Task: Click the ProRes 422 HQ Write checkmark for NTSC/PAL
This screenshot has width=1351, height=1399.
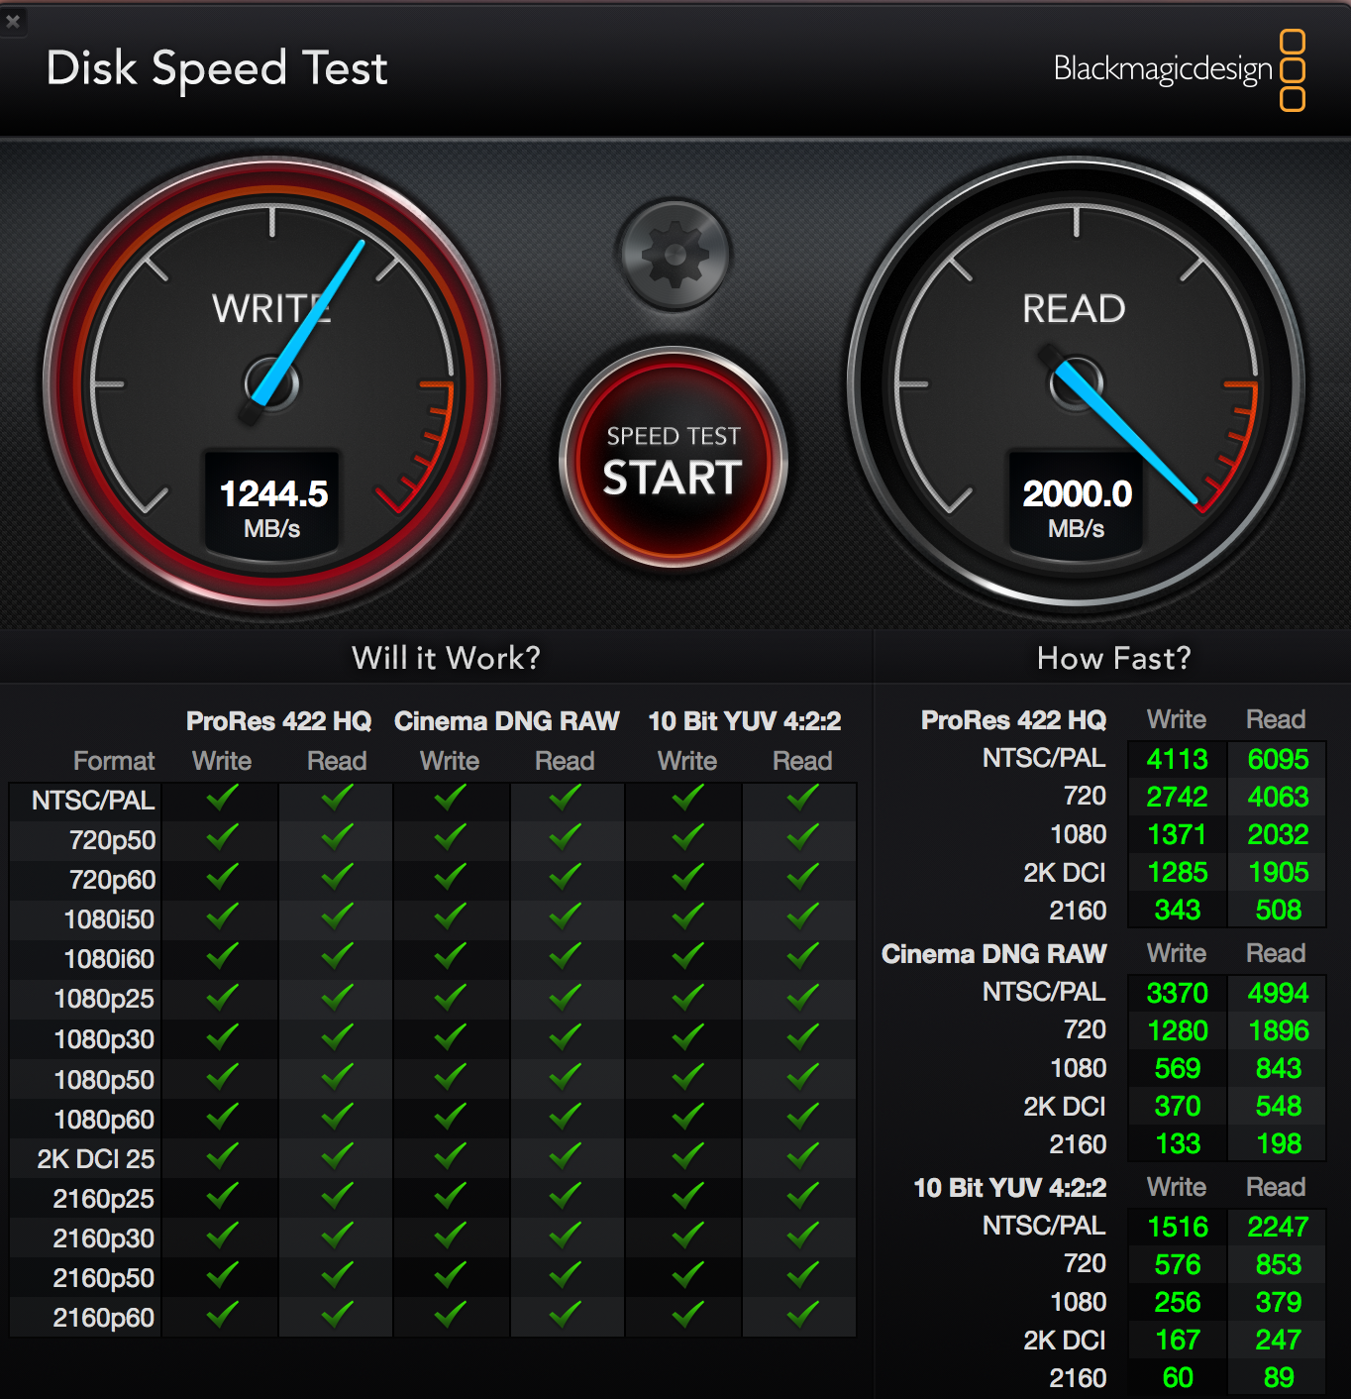Action: 222,798
